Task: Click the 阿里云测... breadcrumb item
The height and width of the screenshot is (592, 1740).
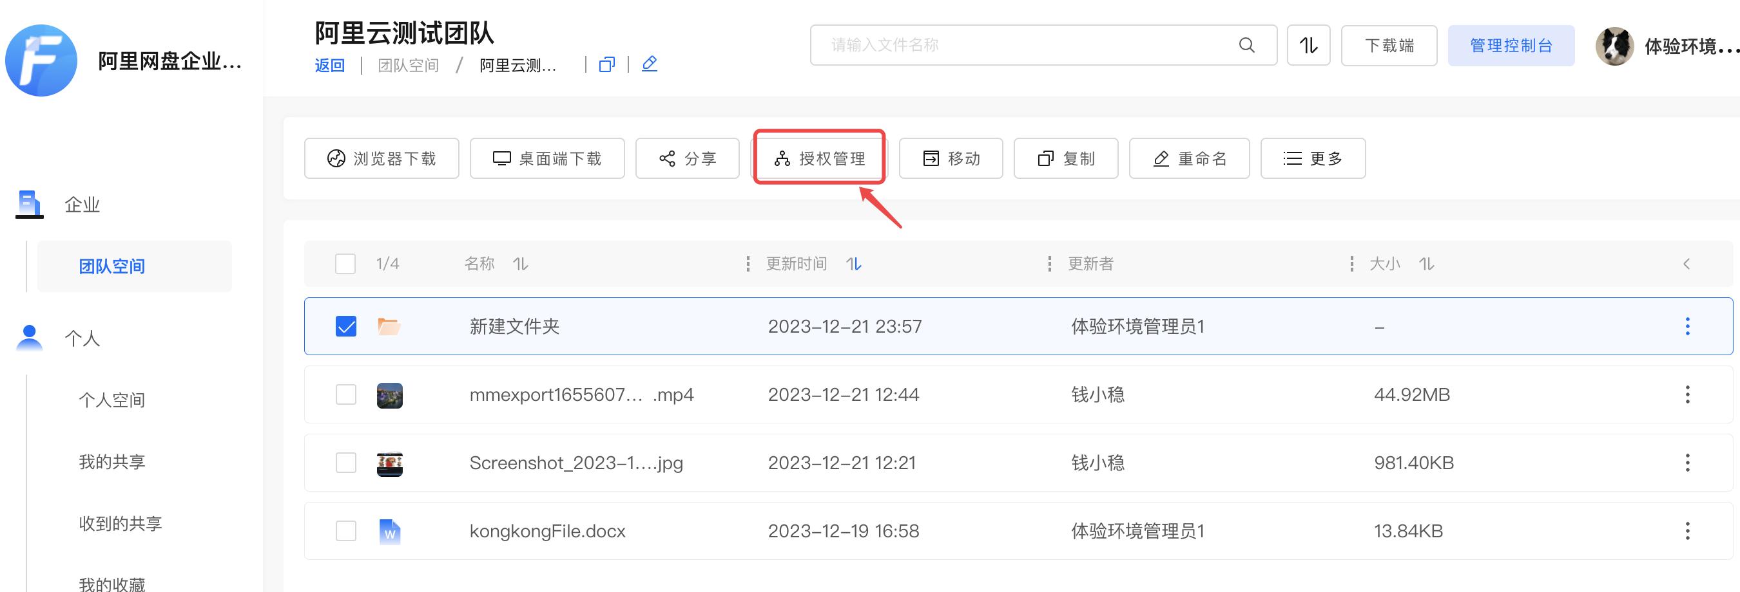Action: tap(517, 66)
